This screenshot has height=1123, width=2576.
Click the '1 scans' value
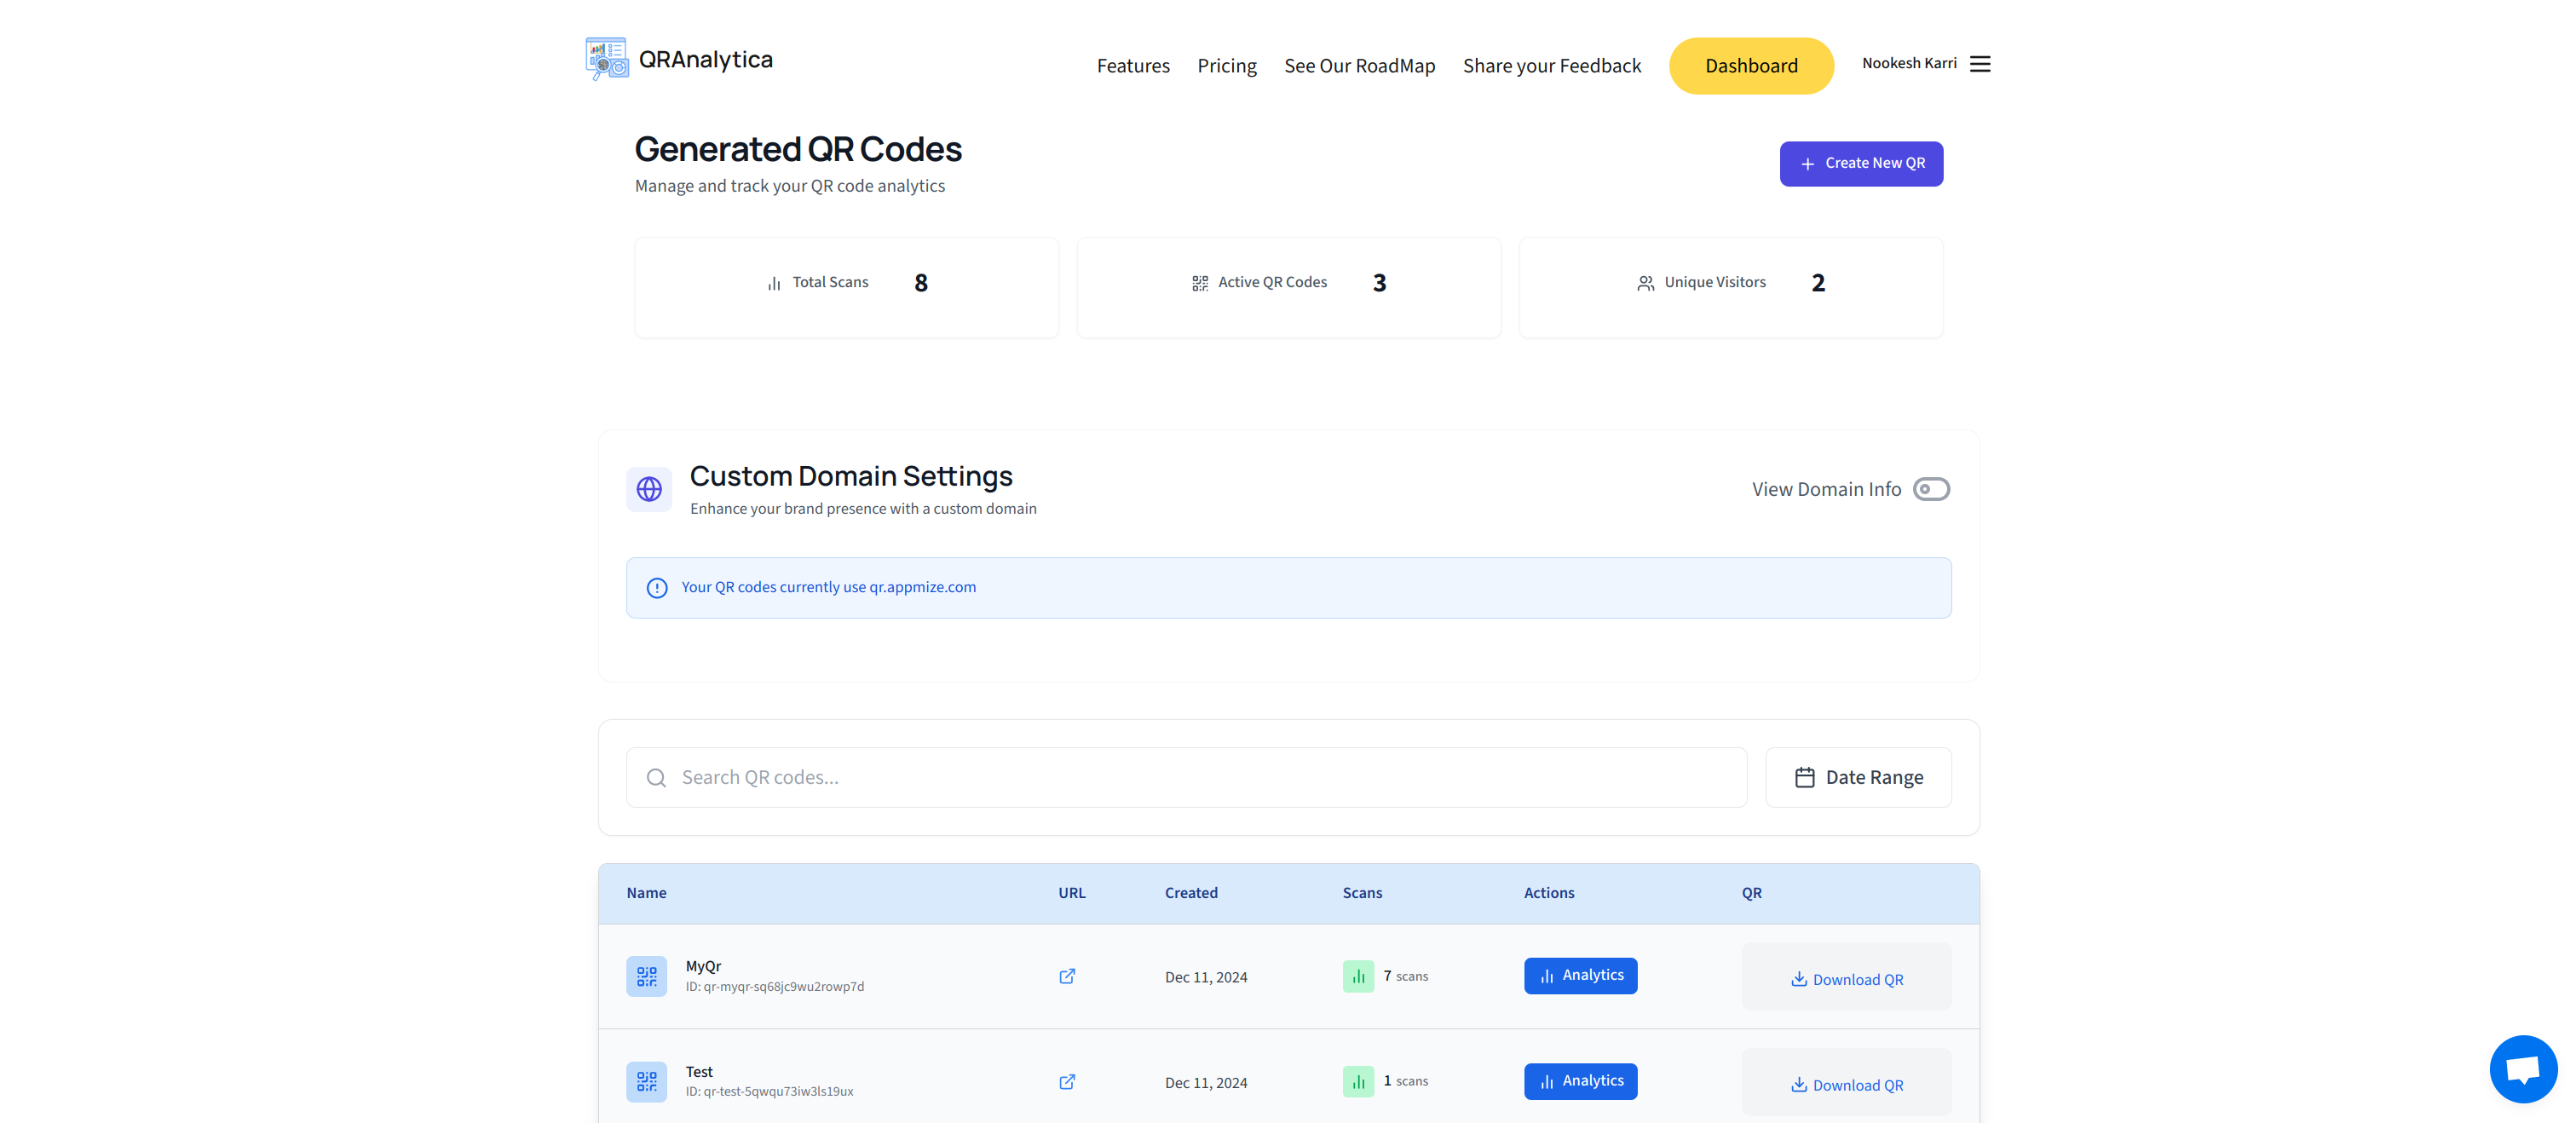[1406, 1081]
